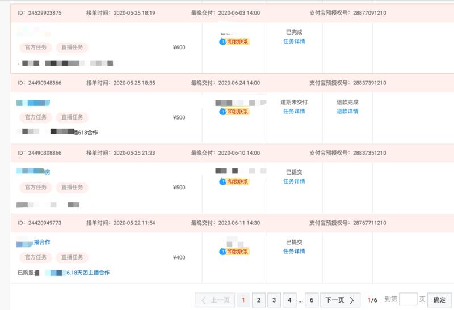Click the 和我联系 chat icon for the ¥600 order
Viewport: 454px width, 310px height.
[x=234, y=41]
